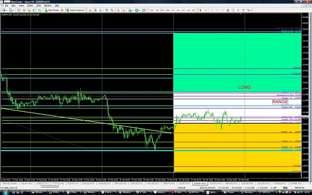Toggle the Expert Advisors button
The height and width of the screenshot is (195, 312).
point(75,10)
